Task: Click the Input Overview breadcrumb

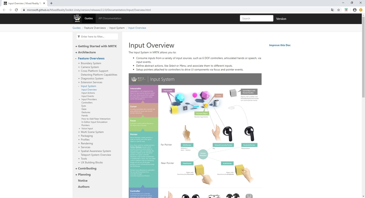Action: click(137, 28)
